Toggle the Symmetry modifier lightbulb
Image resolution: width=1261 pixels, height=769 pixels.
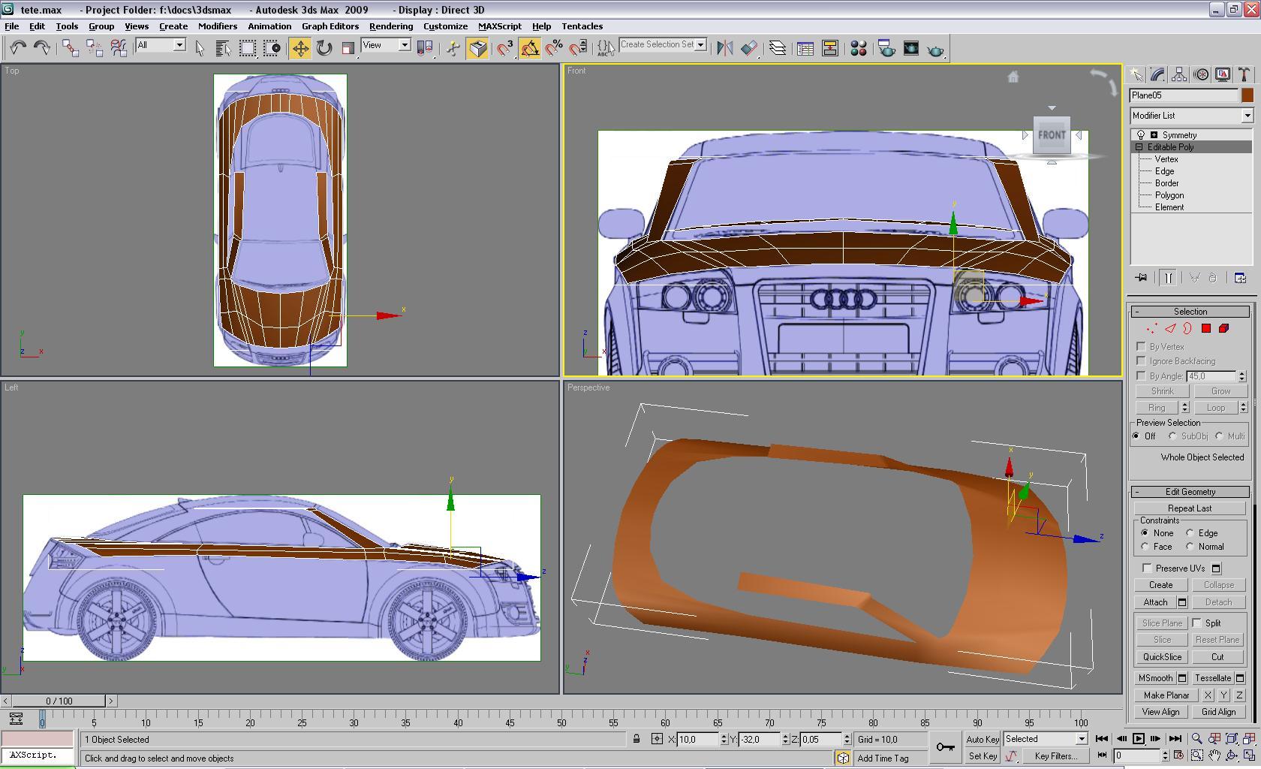coord(1142,135)
